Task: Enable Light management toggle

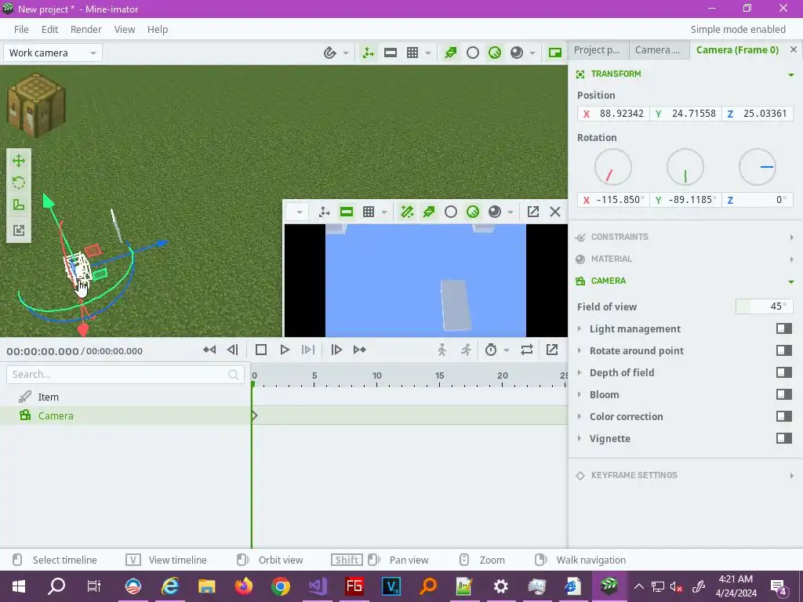Action: tap(784, 328)
